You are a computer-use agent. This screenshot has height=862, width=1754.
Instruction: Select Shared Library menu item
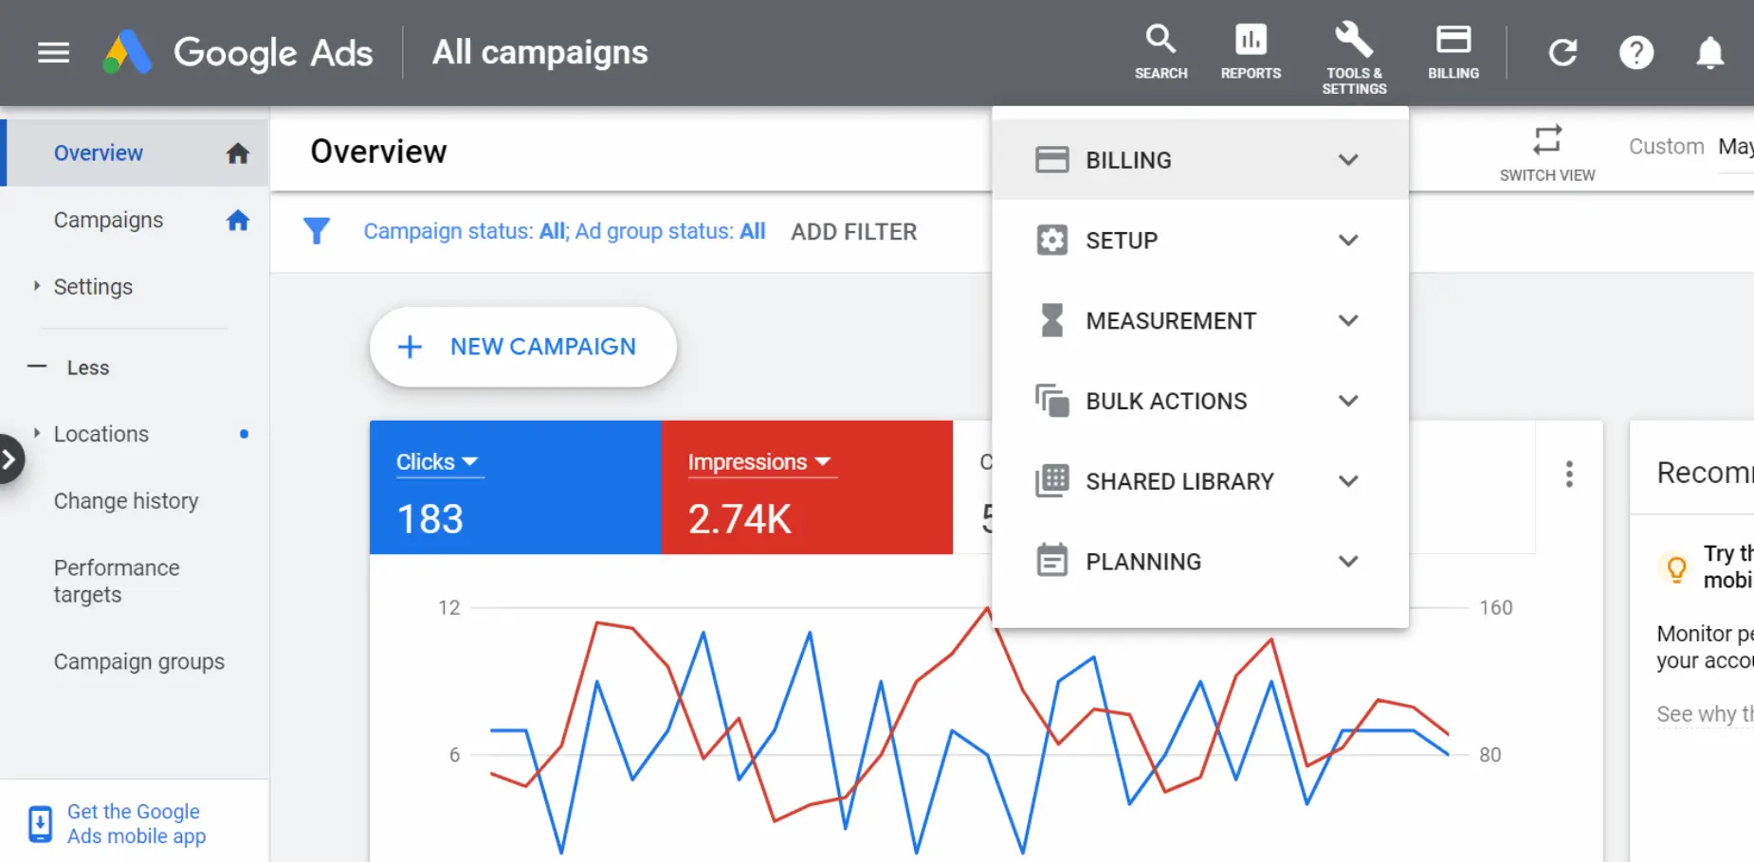[x=1179, y=482]
